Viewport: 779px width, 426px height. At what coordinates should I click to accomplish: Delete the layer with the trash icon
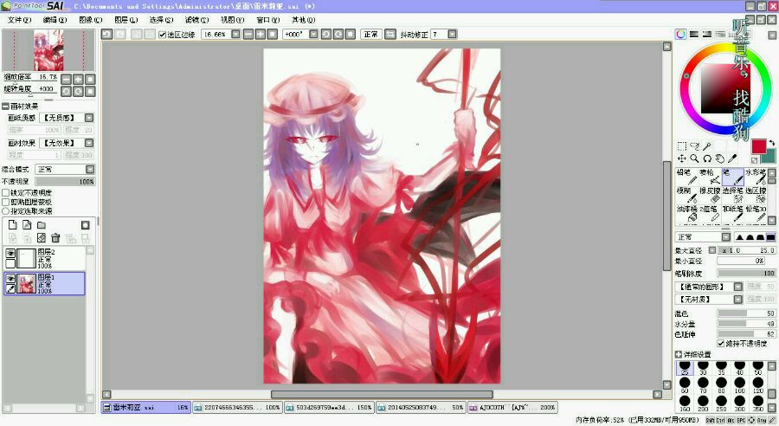pyautogui.click(x=55, y=238)
